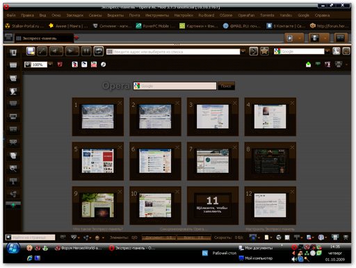
Task: Click the Reload page icon
Action: (x=99, y=51)
